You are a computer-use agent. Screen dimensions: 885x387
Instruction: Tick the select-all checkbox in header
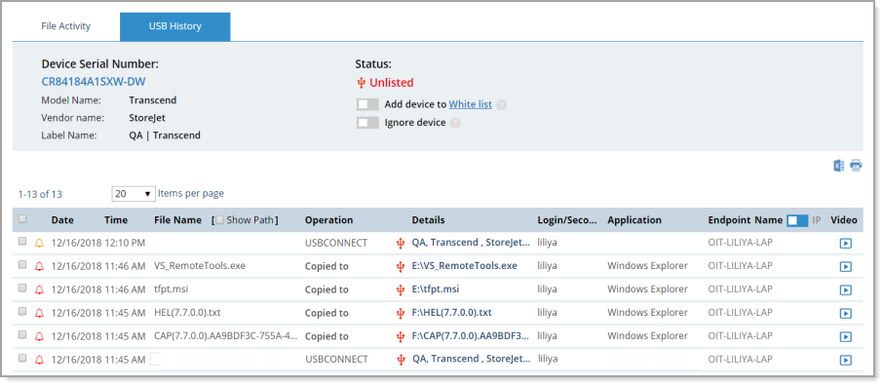pyautogui.click(x=22, y=219)
